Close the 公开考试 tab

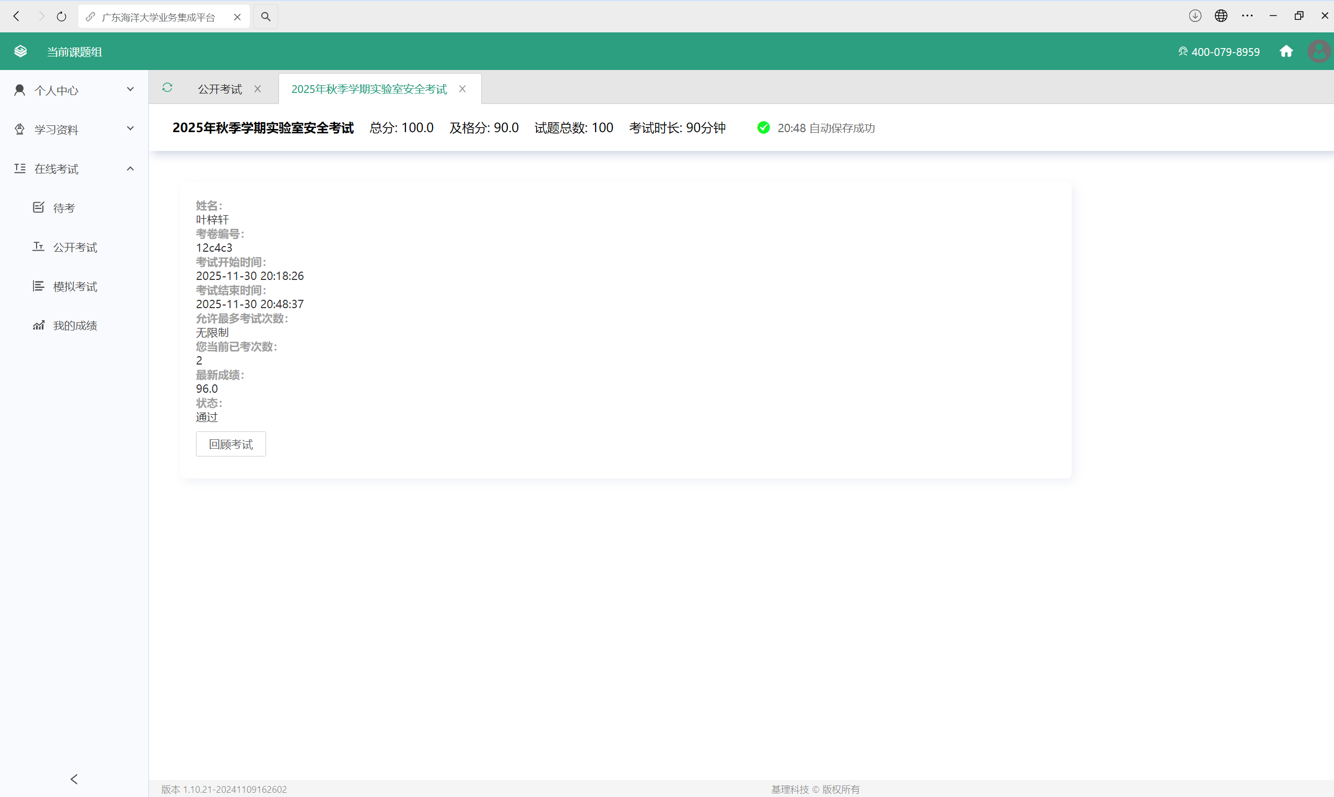258,89
